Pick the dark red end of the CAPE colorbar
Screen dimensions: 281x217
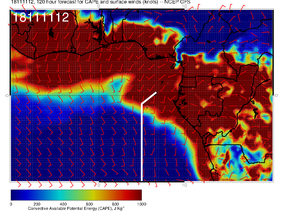pos(139,195)
